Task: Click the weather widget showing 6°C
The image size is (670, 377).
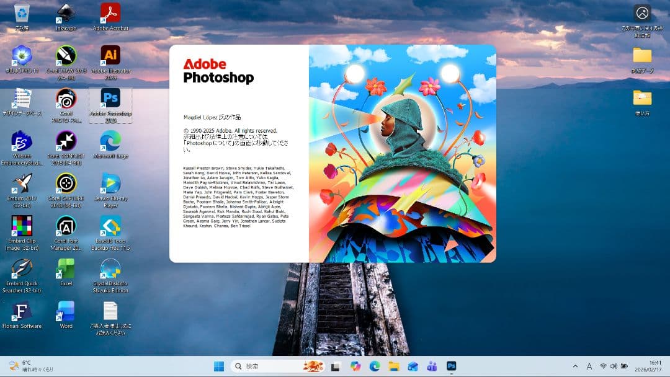Action: pos(31,366)
